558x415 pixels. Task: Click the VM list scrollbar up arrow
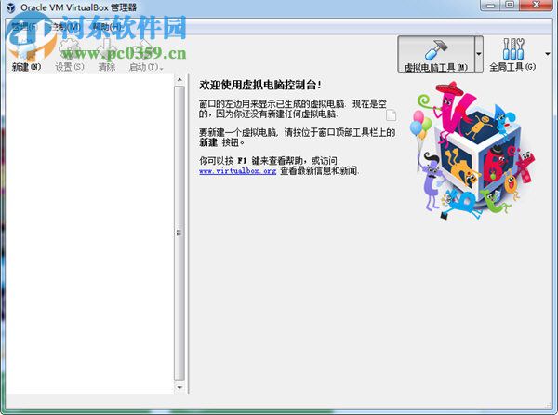pos(179,80)
